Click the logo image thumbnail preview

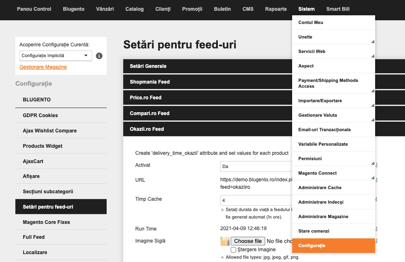225,241
